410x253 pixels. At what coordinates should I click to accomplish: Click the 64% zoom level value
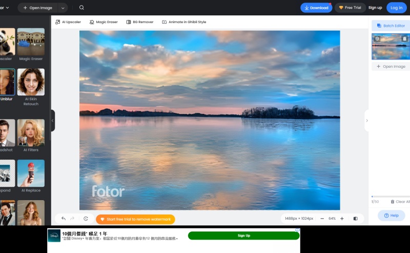(332, 219)
